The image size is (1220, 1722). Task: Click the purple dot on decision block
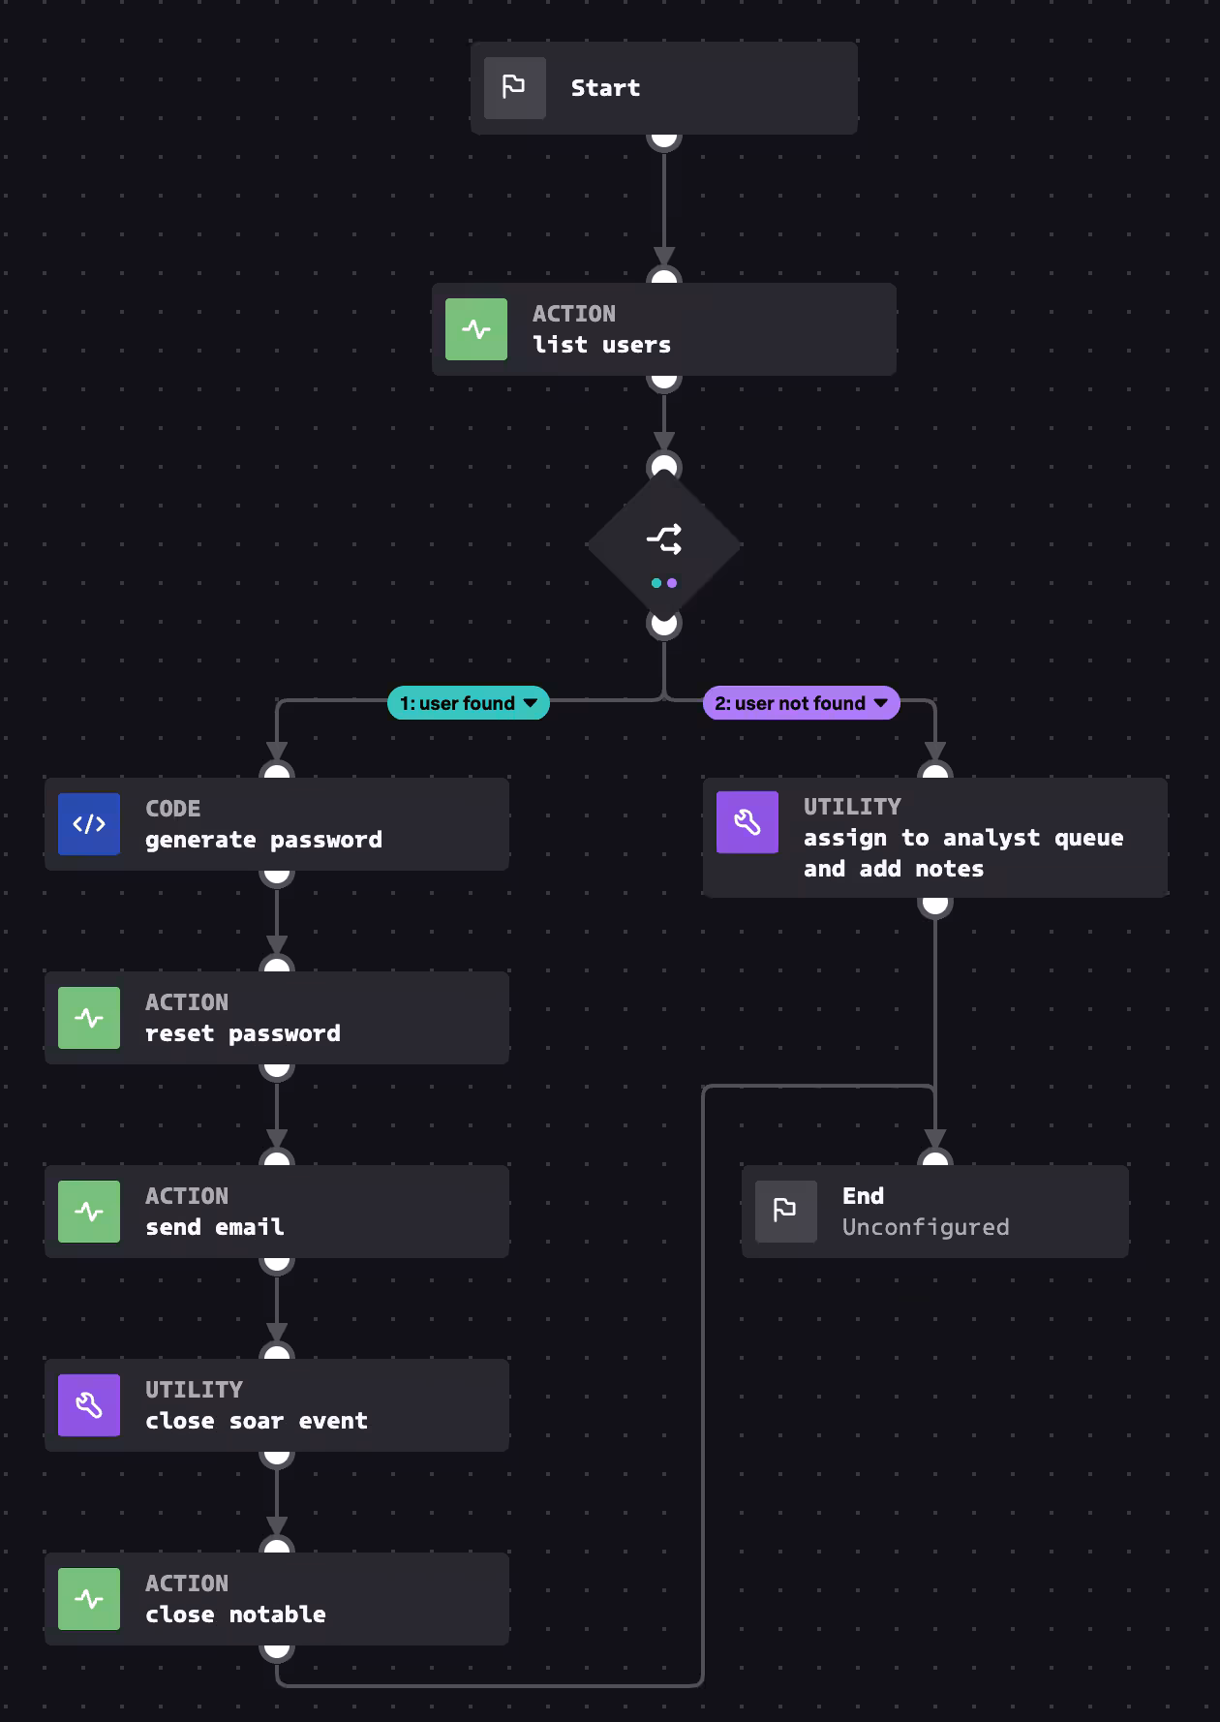point(672,583)
